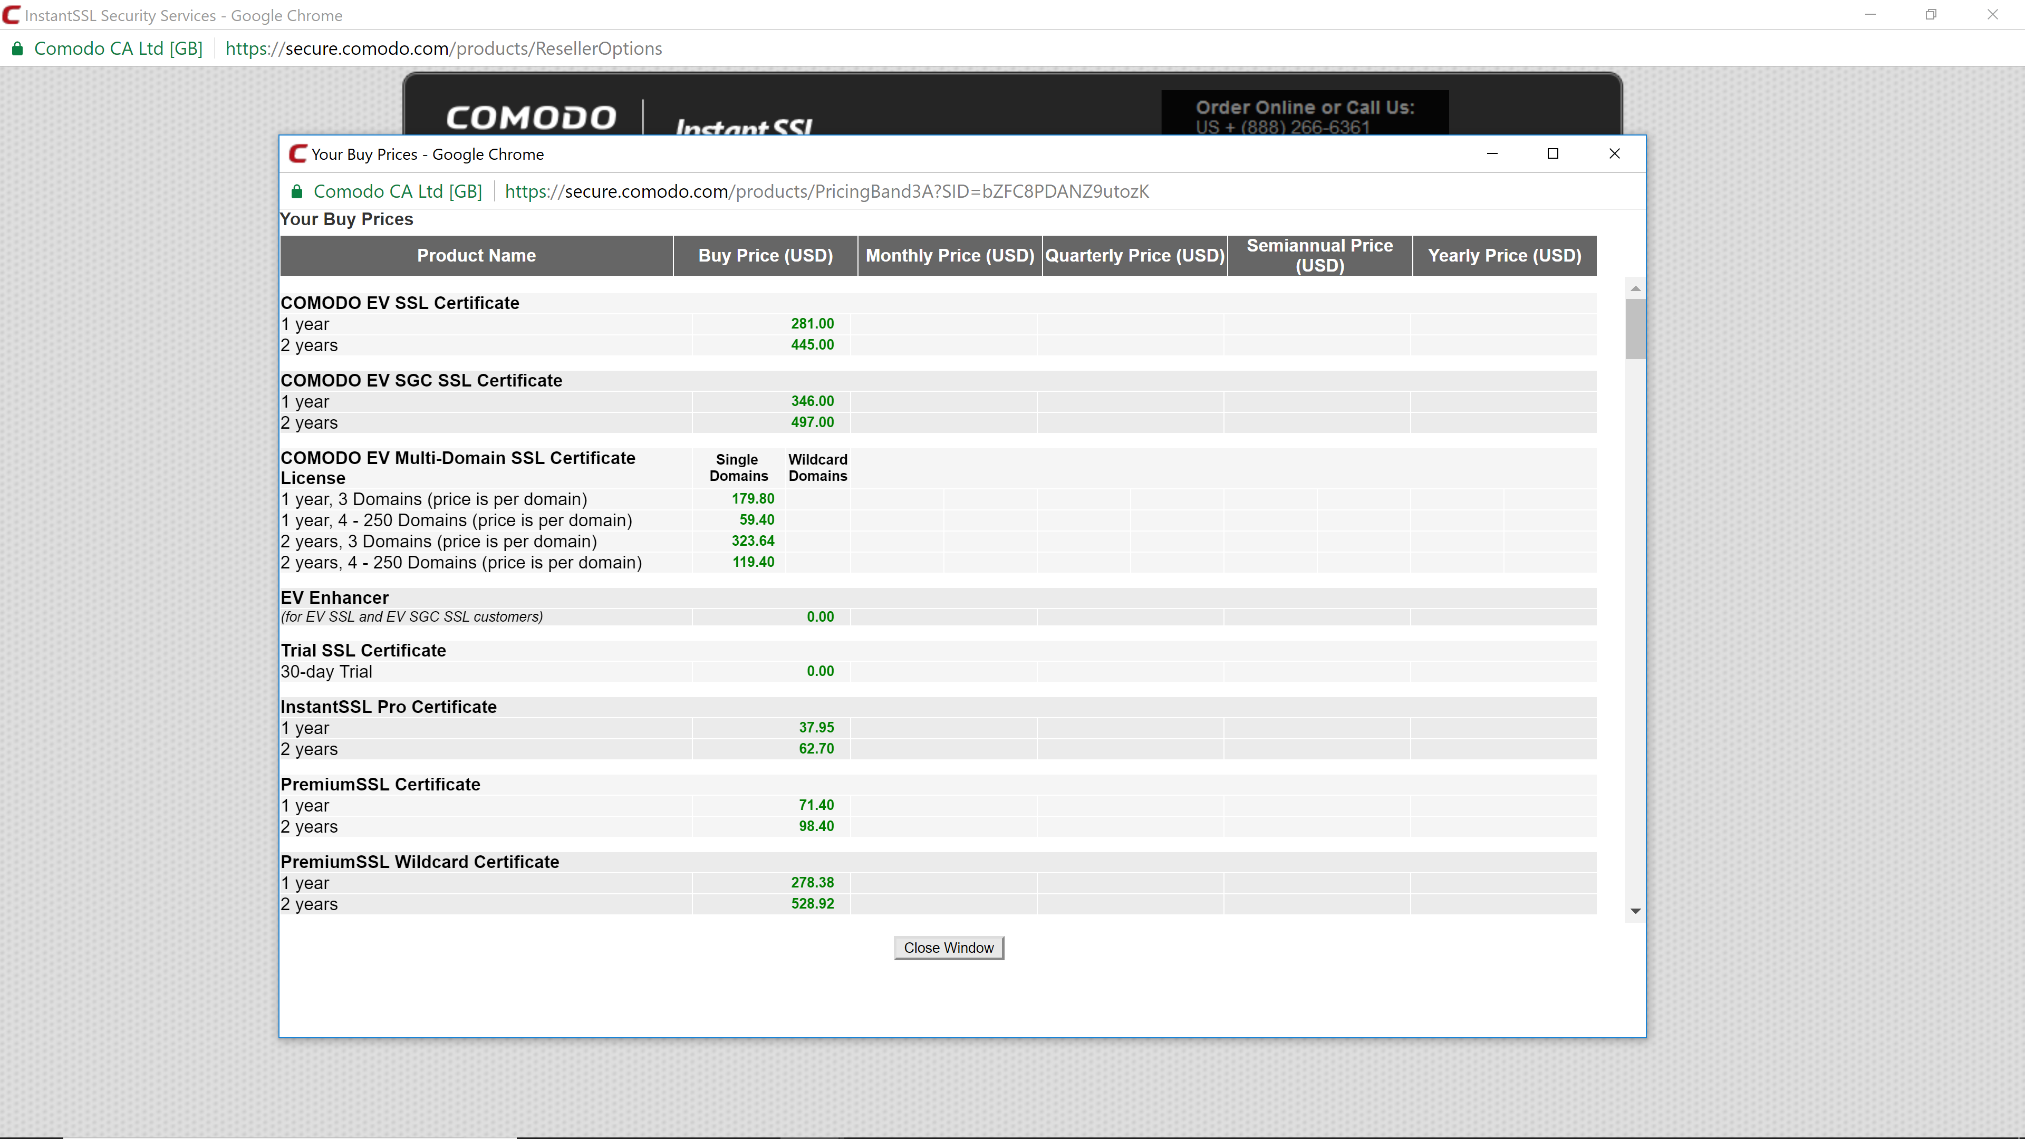This screenshot has height=1139, width=2025.
Task: Click the Single Domains column label
Action: click(x=738, y=468)
